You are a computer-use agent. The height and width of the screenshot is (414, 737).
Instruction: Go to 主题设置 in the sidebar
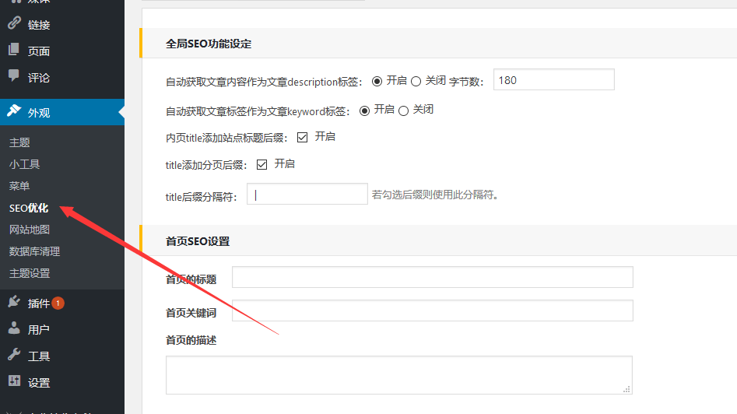[x=30, y=273]
